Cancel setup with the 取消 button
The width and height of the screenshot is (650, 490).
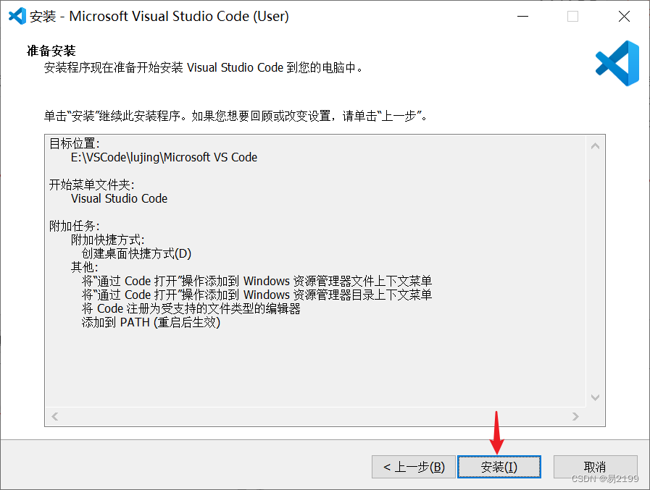[595, 467]
